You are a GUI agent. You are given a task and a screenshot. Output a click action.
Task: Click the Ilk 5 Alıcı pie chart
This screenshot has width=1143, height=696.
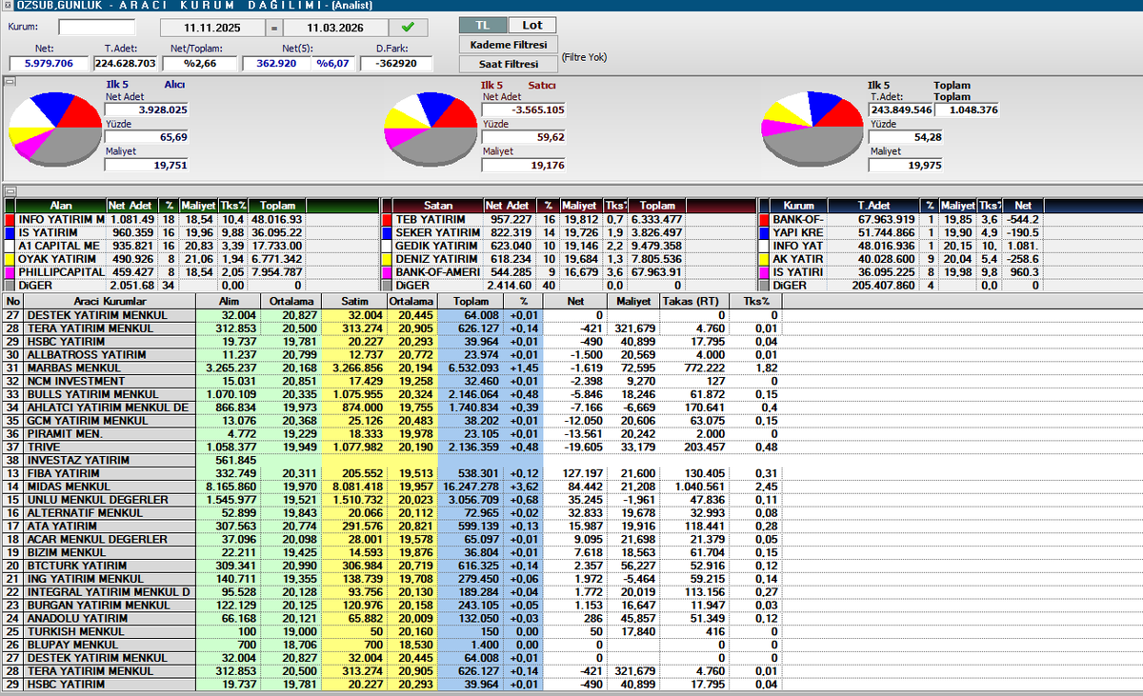[54, 129]
